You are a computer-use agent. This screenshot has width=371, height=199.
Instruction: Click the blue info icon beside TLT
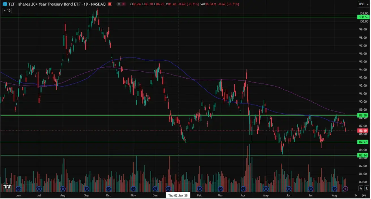[x=5, y=4]
